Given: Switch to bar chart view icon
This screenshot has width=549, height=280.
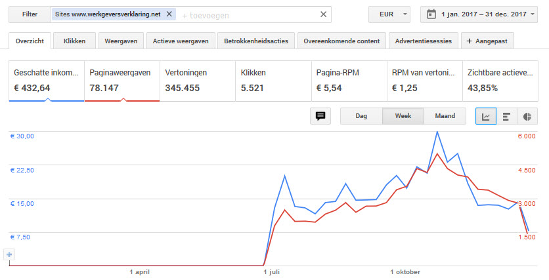Looking at the screenshot, I should click(x=506, y=116).
